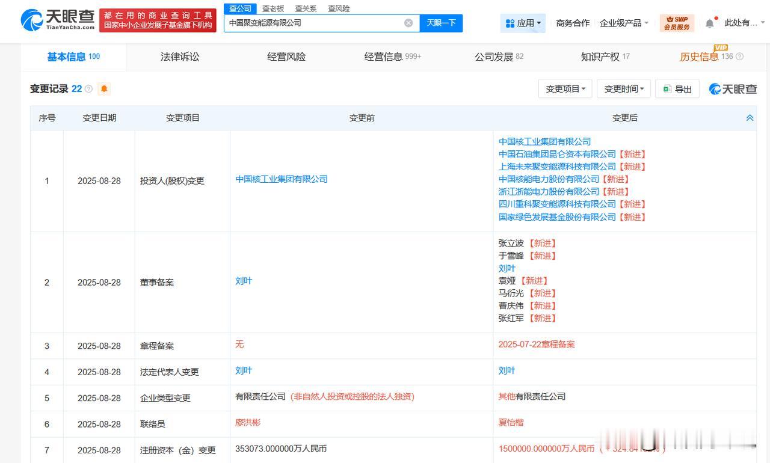This screenshot has height=463, width=770.
Task: Select the 经营信息 tab
Action: point(393,57)
